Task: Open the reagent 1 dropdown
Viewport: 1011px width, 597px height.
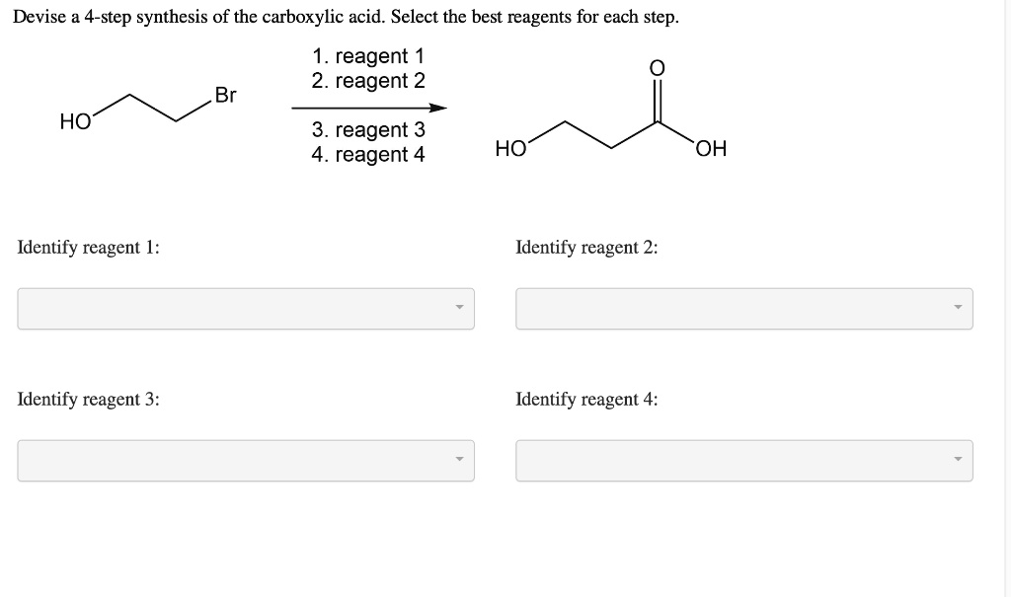Action: tap(245, 308)
